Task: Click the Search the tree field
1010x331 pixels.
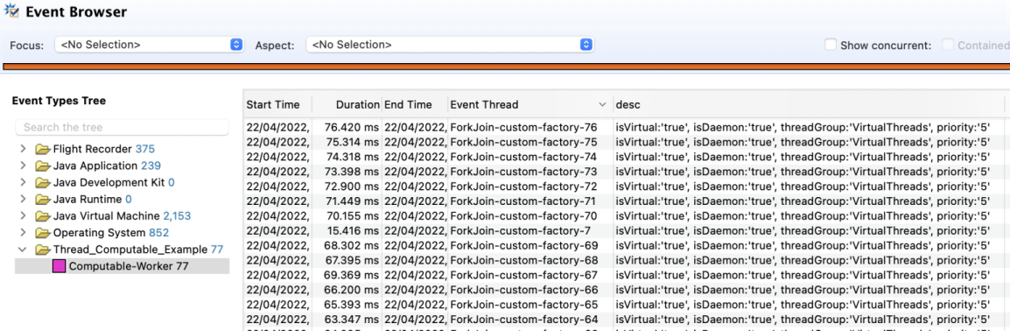Action: pyautogui.click(x=122, y=128)
